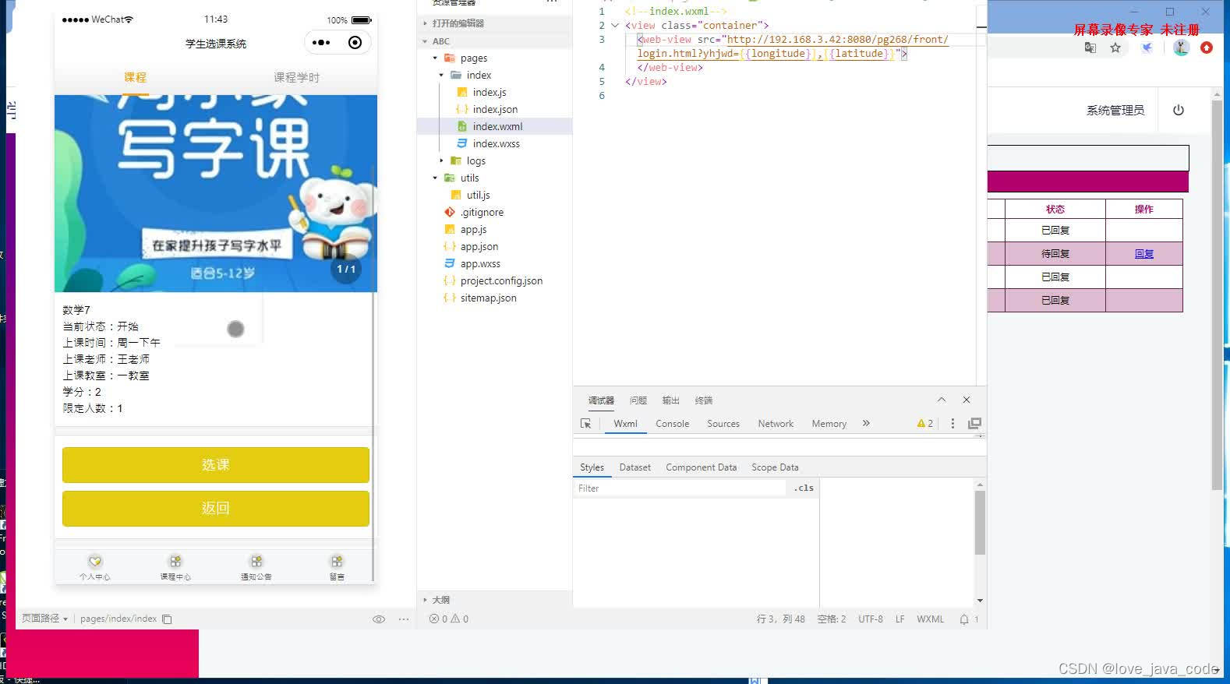This screenshot has height=684, width=1230.
Task: Copy page path icon in status bar
Action: click(x=167, y=619)
